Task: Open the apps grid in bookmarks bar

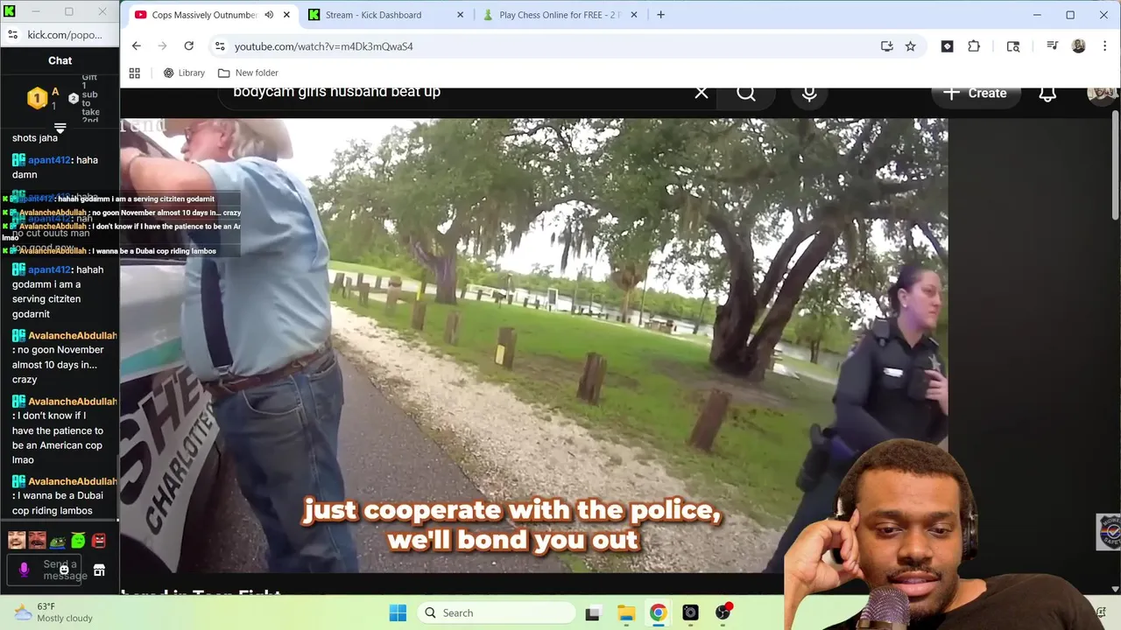Action: point(134,73)
